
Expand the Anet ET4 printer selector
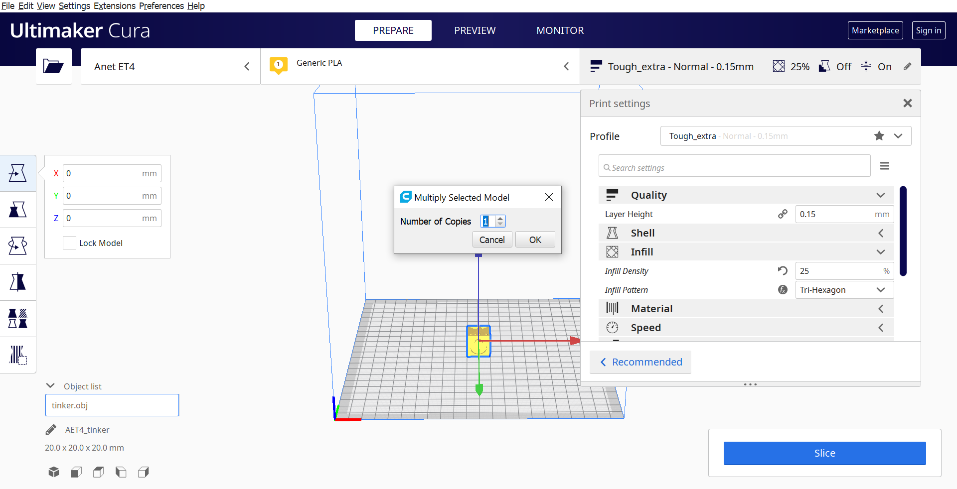point(170,66)
